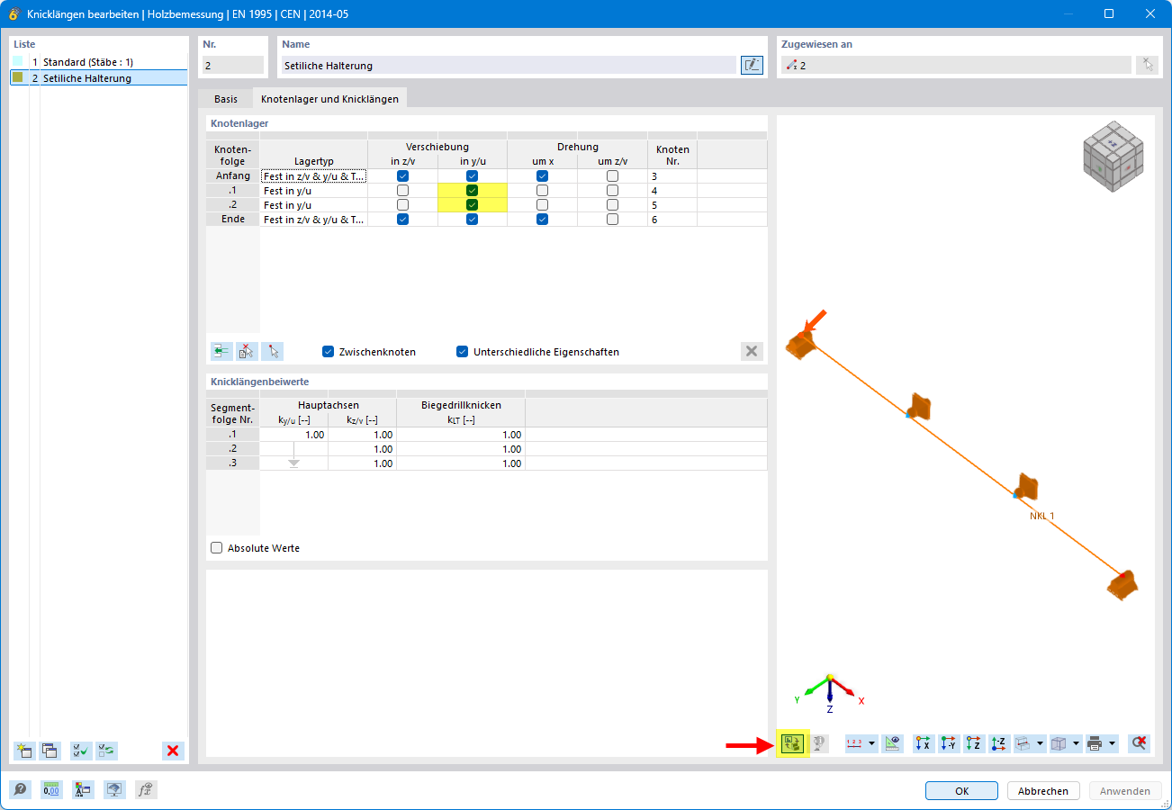Open the wireframe view box dropdown arrow
Image resolution: width=1172 pixels, height=810 pixels.
[x=1041, y=743]
